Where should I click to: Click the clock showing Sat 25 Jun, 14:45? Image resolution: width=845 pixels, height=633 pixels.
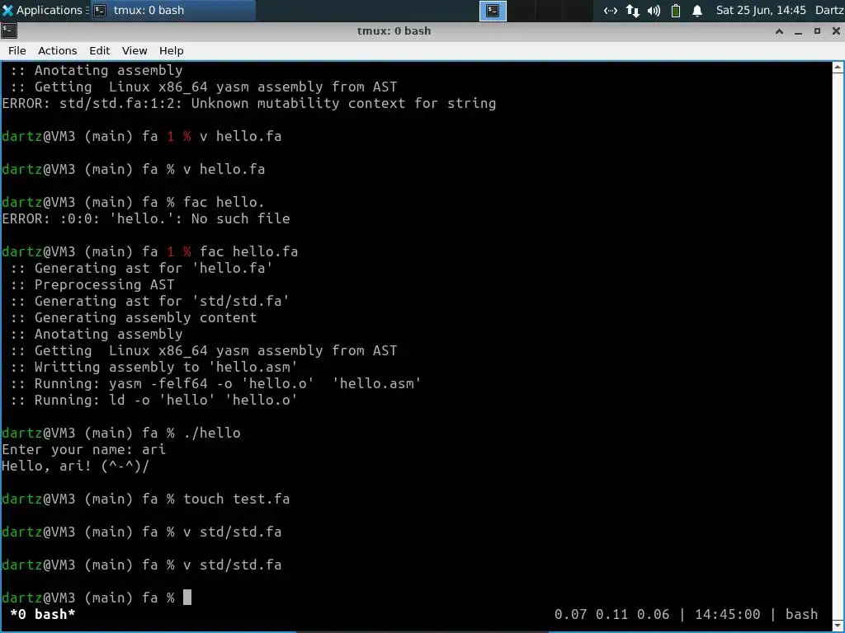click(760, 10)
